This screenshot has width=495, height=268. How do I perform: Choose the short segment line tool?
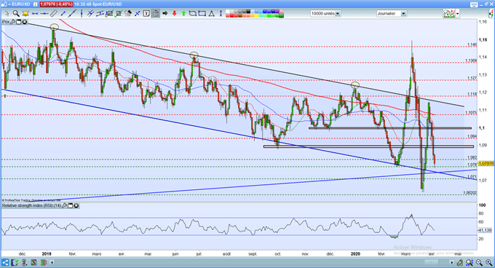click(63, 14)
